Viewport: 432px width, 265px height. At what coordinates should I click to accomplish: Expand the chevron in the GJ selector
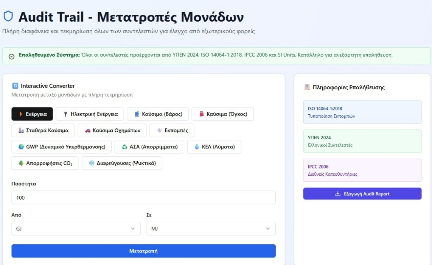133,229
